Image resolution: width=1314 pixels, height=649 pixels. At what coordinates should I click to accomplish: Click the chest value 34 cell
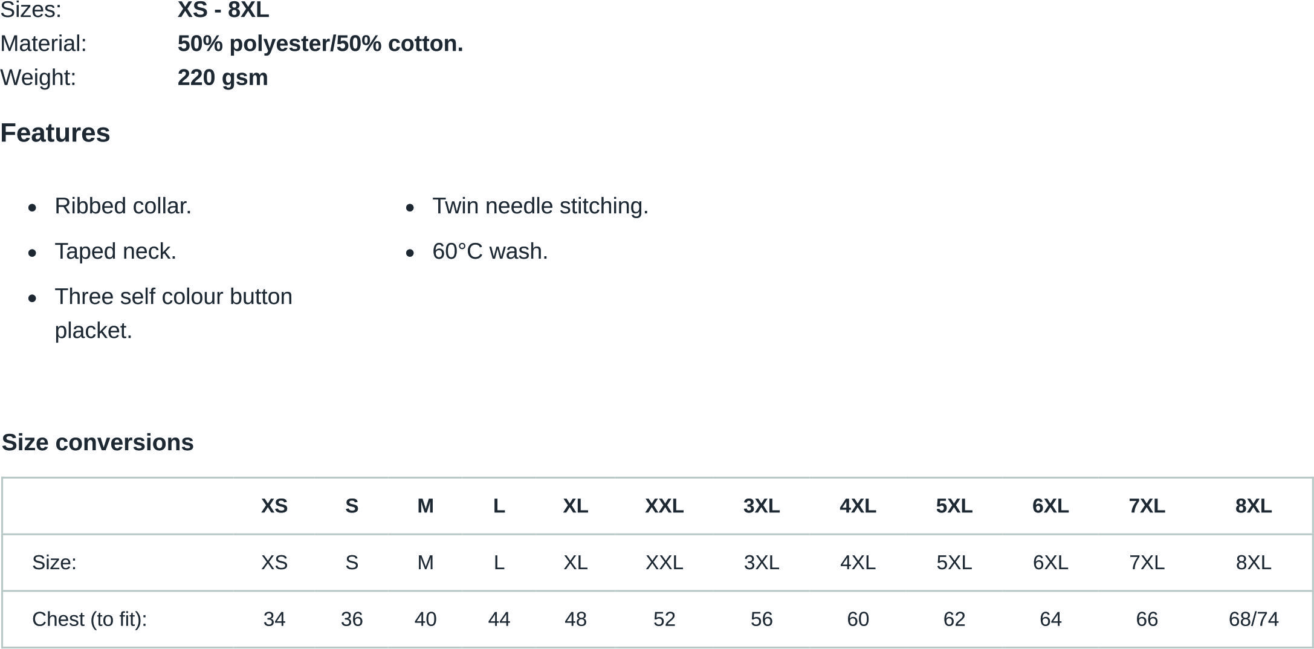[x=274, y=619]
